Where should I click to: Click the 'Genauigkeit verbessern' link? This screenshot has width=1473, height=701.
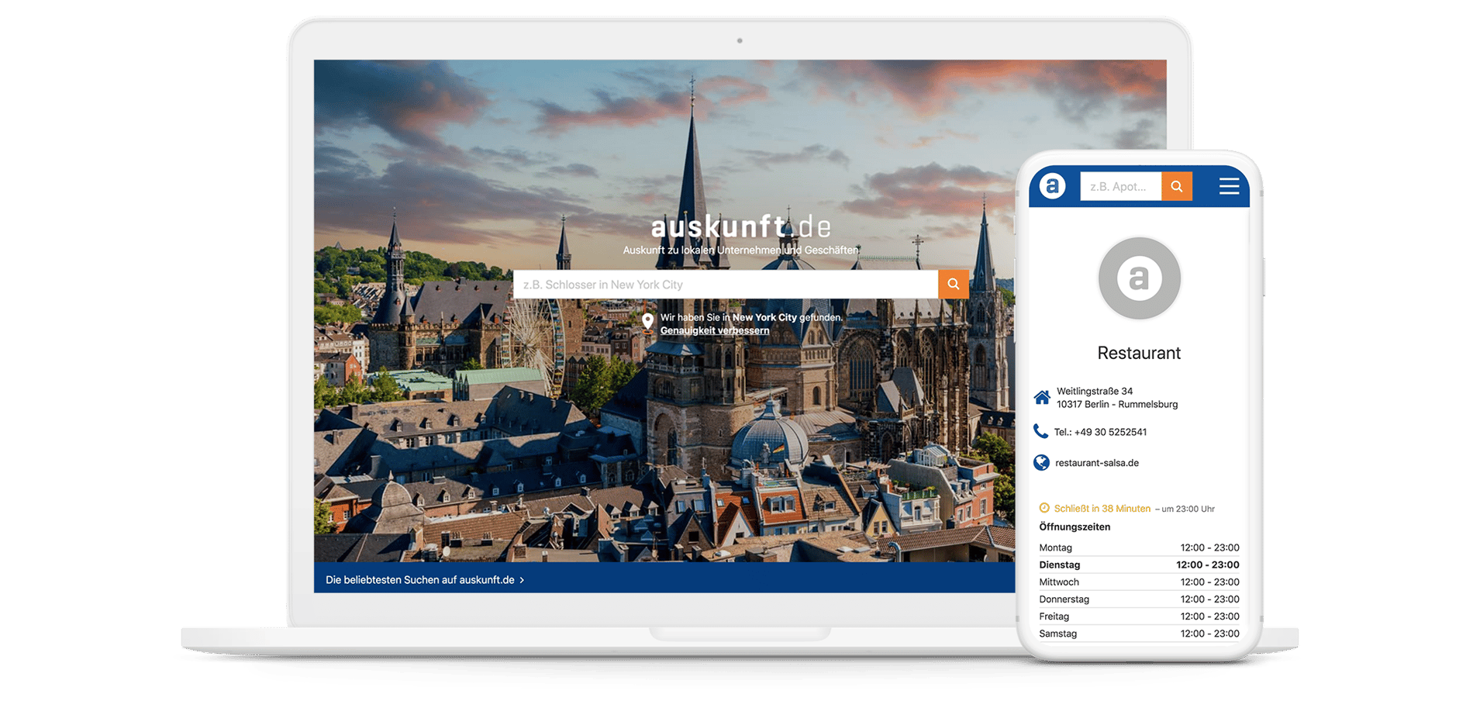point(715,330)
